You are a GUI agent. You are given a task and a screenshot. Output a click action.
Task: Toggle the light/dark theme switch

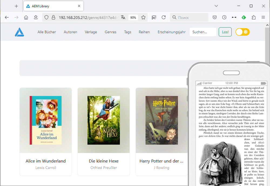pos(242,32)
